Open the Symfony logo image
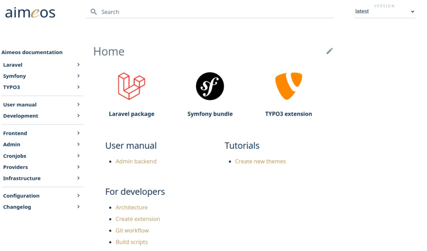 (x=210, y=86)
